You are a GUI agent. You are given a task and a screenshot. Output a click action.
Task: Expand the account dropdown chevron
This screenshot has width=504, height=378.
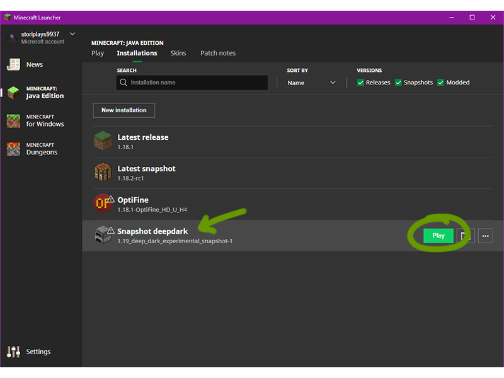click(x=72, y=34)
